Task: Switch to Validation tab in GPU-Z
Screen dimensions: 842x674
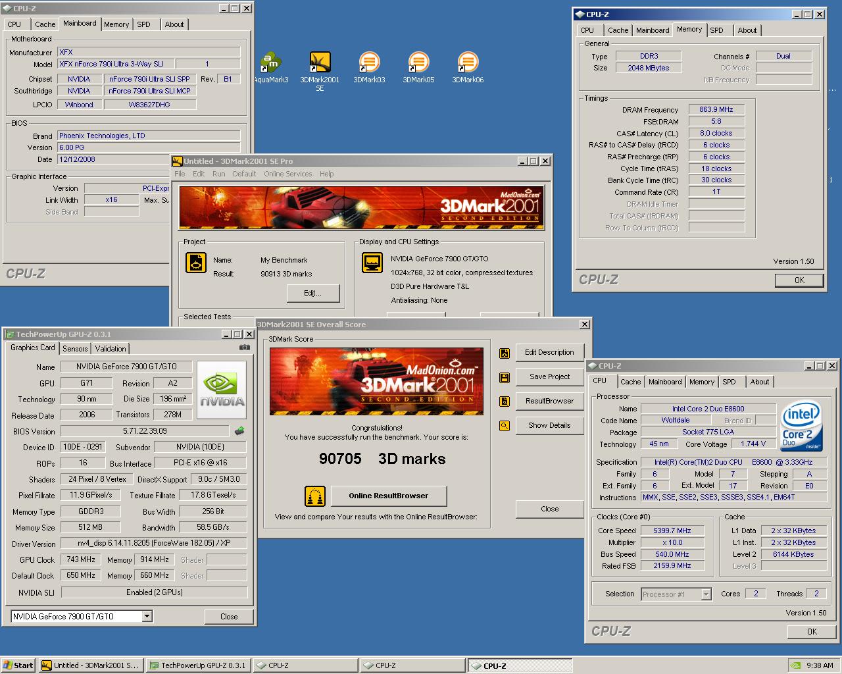Action: [111, 349]
